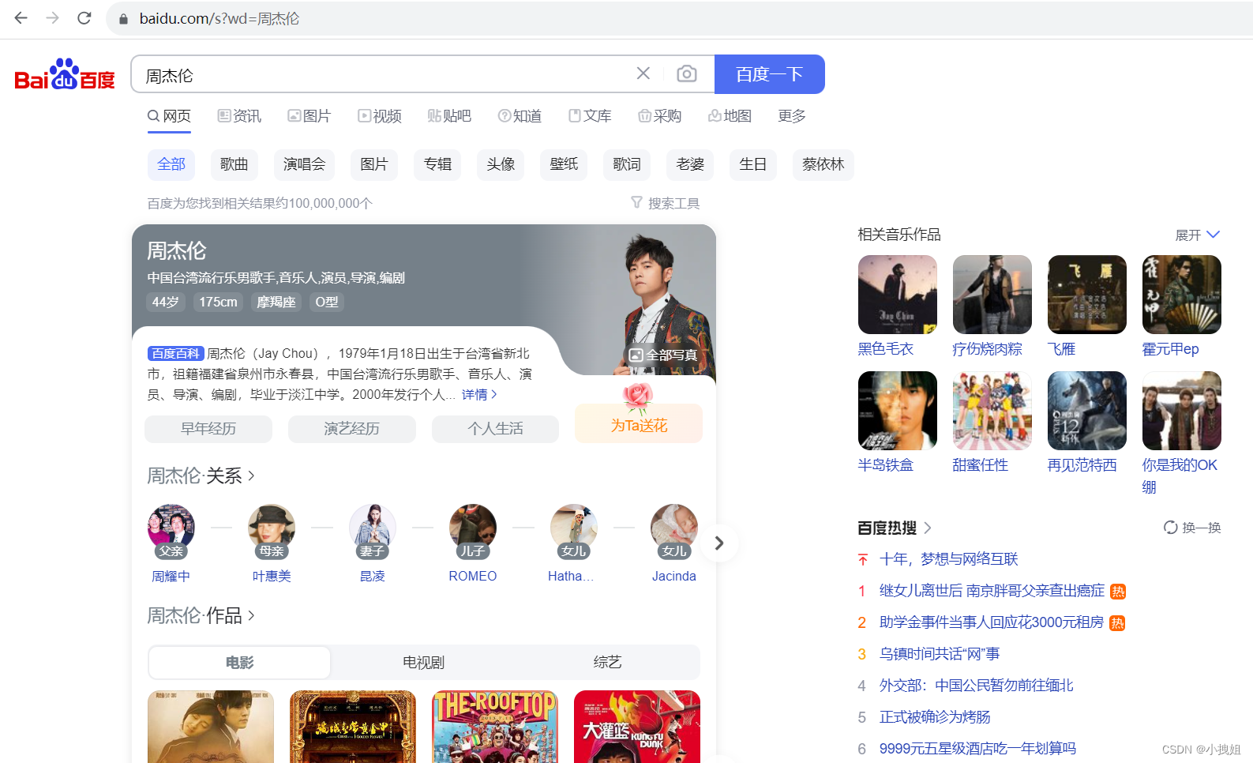Screen dimensions: 1253x763
Task: Open hot search 正式被确诊为烤肠
Action: [935, 717]
